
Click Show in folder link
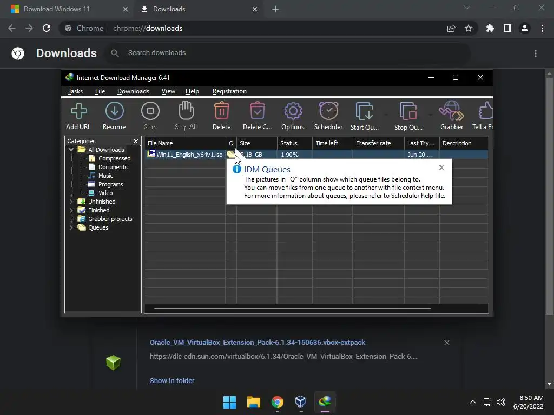click(172, 381)
